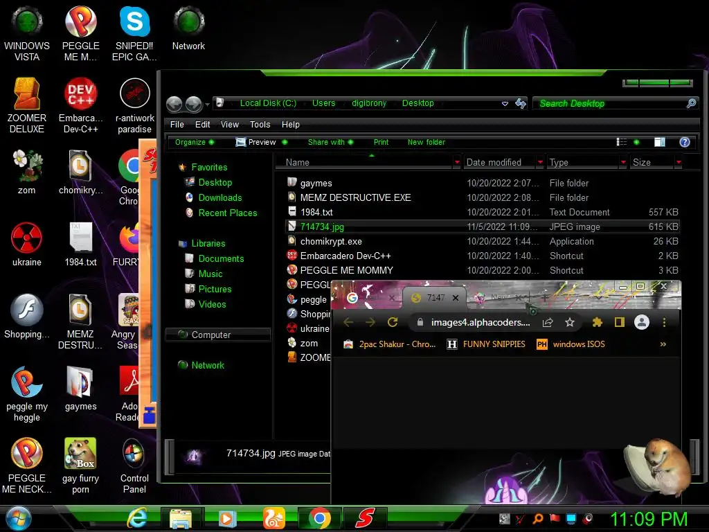
Task: Select Computer in the navigation pane
Action: pos(218,335)
